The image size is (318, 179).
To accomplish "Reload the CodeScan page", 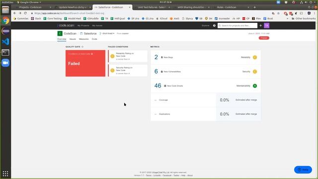I will tap(25, 13).
